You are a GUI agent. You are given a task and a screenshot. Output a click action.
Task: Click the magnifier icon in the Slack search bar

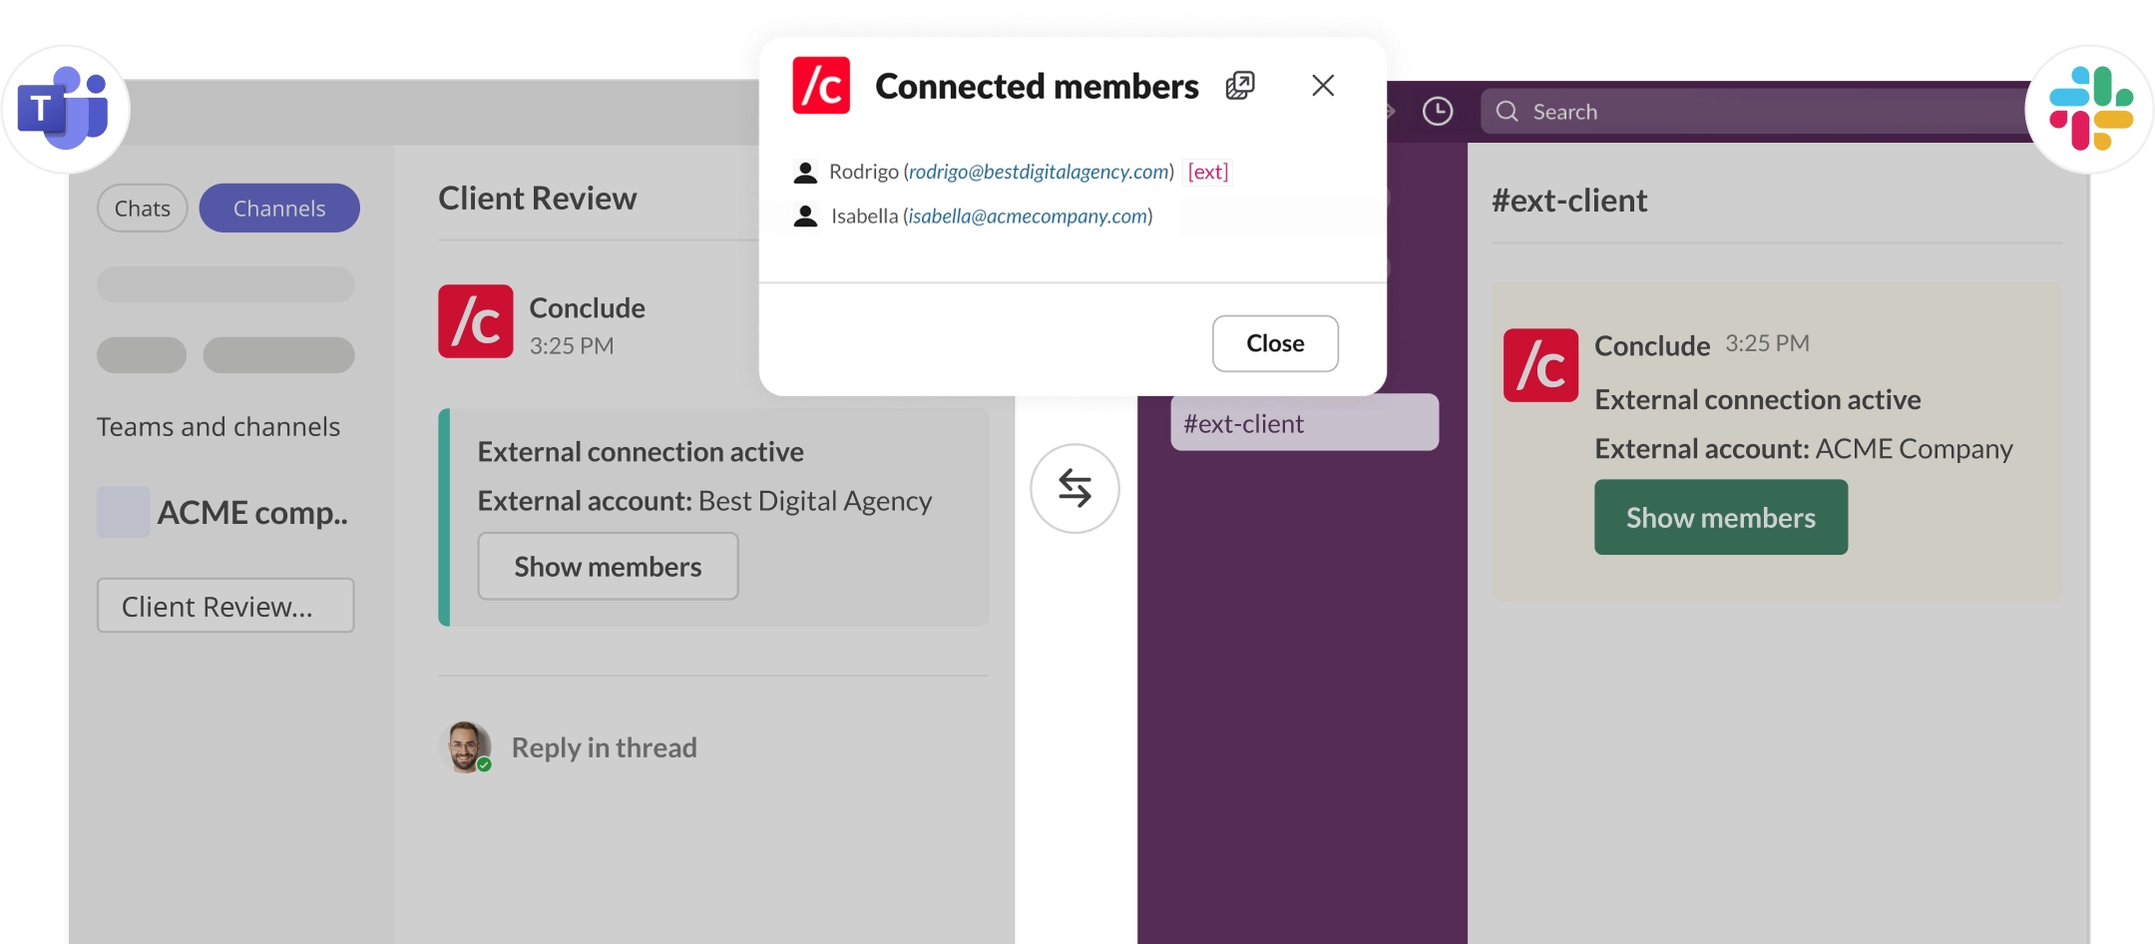point(1507,112)
